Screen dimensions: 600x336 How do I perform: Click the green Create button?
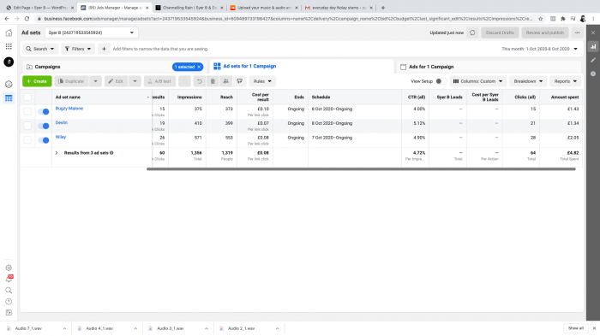click(x=37, y=81)
